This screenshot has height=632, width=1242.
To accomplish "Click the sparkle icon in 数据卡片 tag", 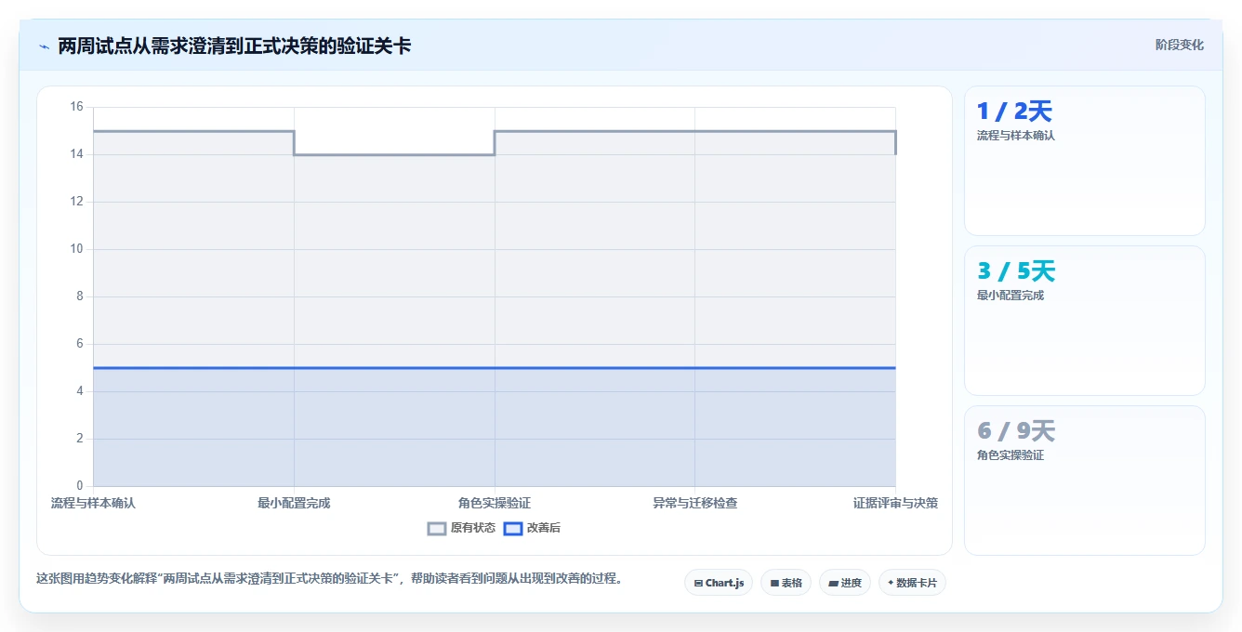I will point(891,583).
